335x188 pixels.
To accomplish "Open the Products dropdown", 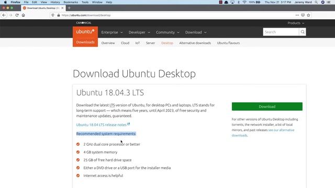I will 296,23.
